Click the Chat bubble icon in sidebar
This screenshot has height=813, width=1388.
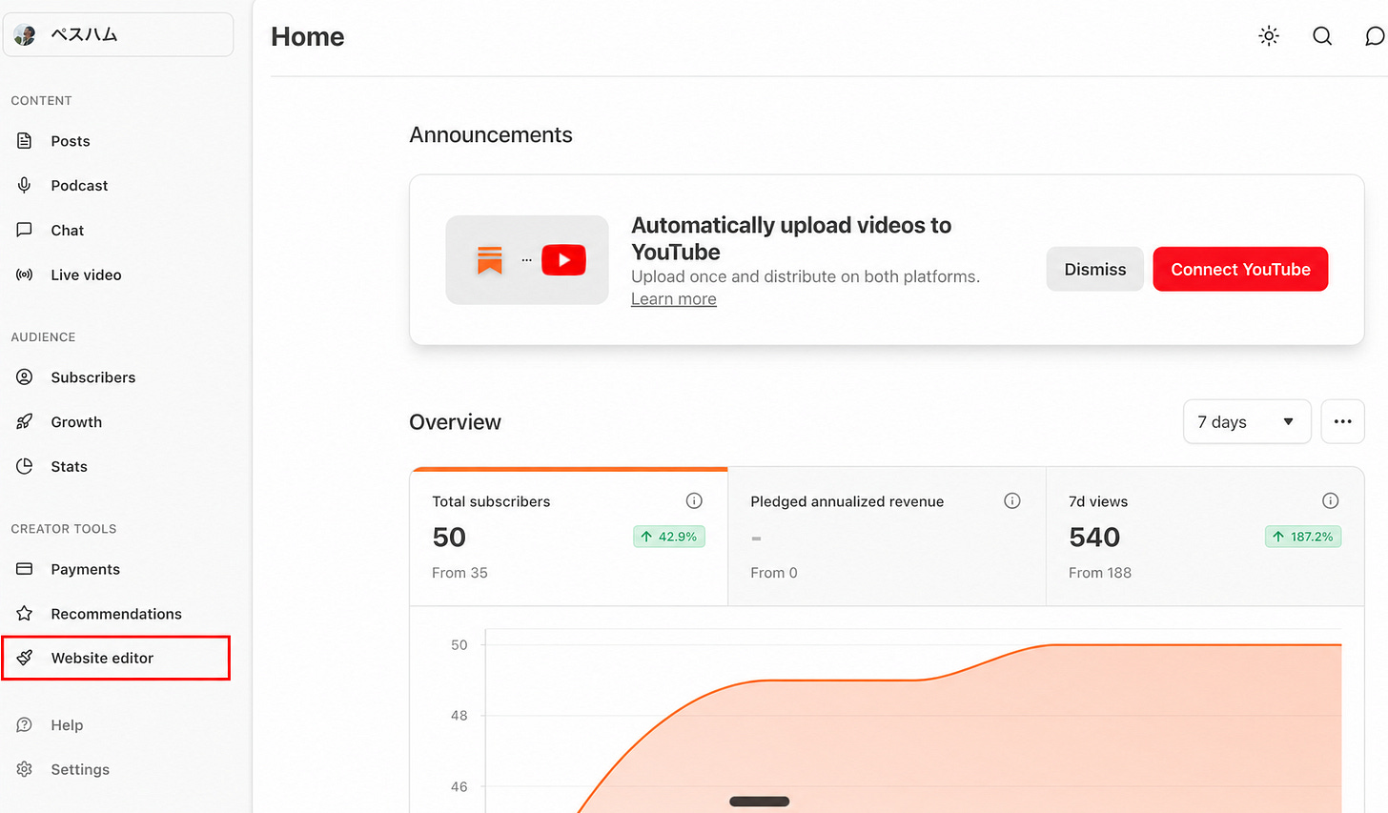point(25,230)
